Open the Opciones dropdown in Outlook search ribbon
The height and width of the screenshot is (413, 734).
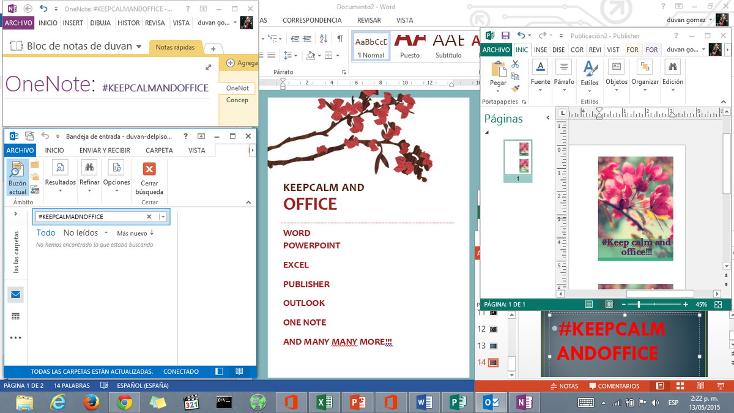116,177
